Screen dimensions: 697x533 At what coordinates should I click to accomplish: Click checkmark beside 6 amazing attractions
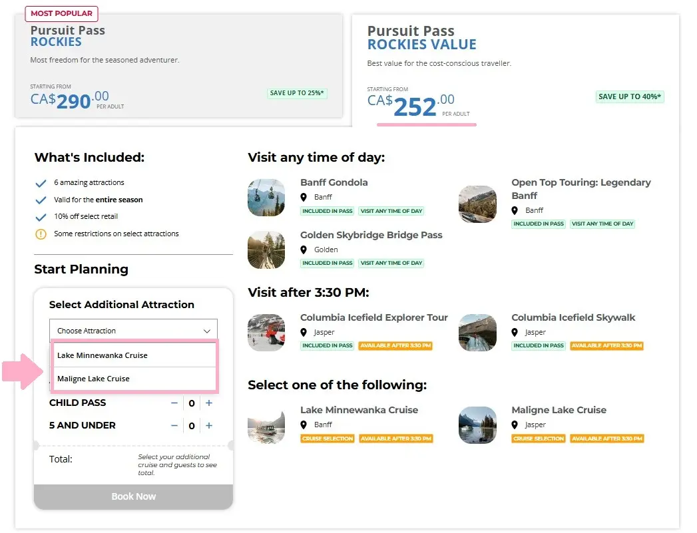tap(41, 184)
